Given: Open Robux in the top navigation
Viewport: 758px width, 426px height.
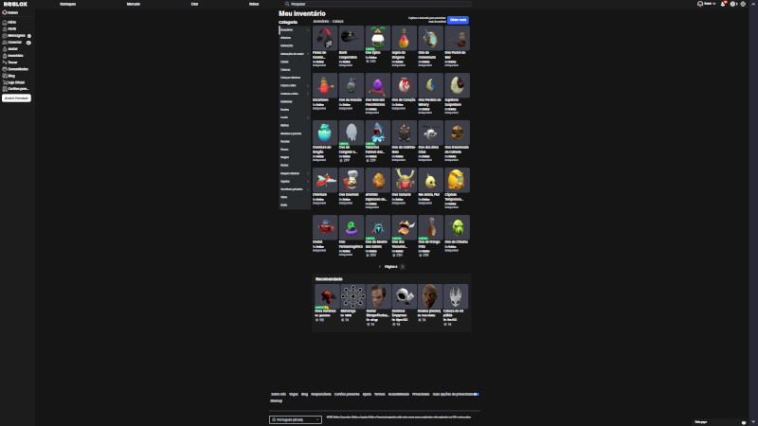Looking at the screenshot, I should tap(254, 4).
